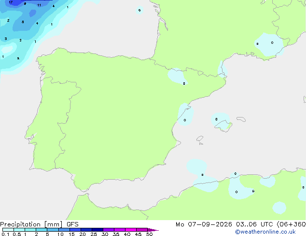The height and width of the screenshot is (236, 306).
Task: Click the 30–35 mm purple legend swatch
Action: (x=109, y=230)
